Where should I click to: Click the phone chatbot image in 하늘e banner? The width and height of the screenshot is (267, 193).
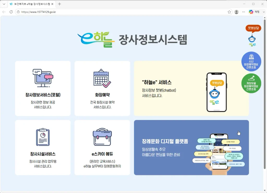[x=217, y=92]
